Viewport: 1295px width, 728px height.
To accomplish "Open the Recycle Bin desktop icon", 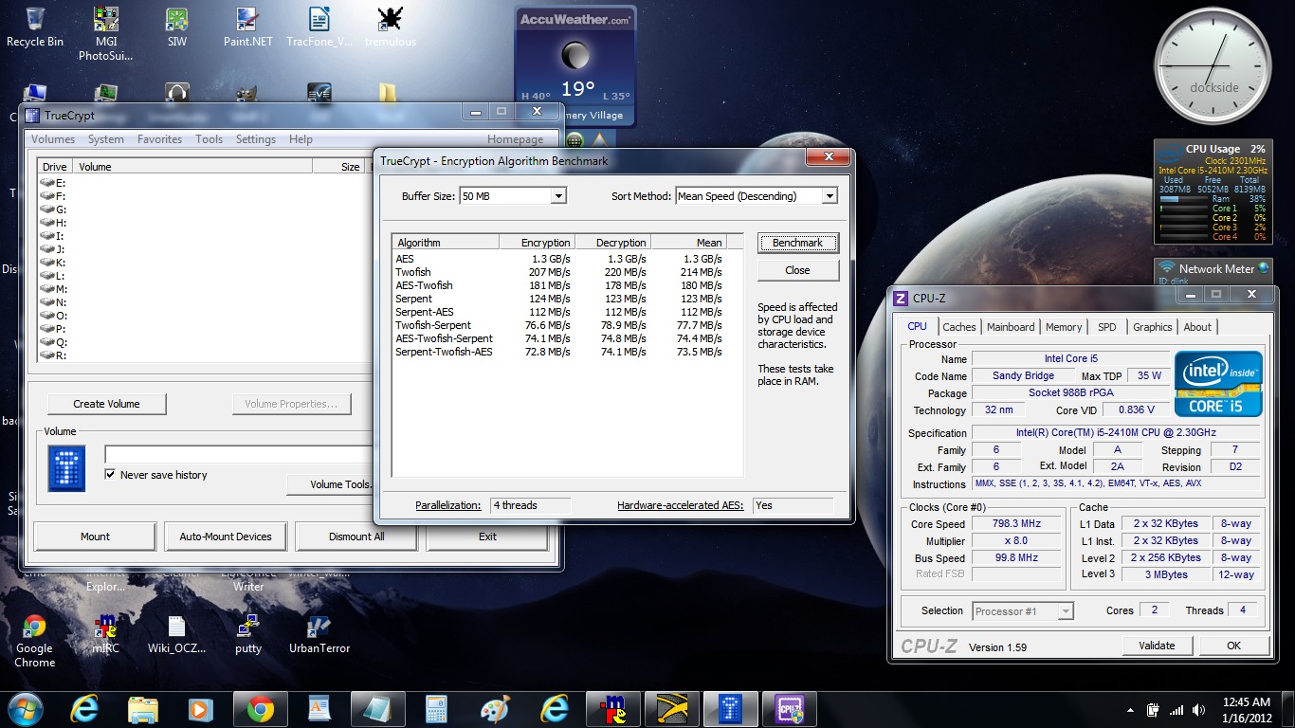I will click(x=34, y=21).
